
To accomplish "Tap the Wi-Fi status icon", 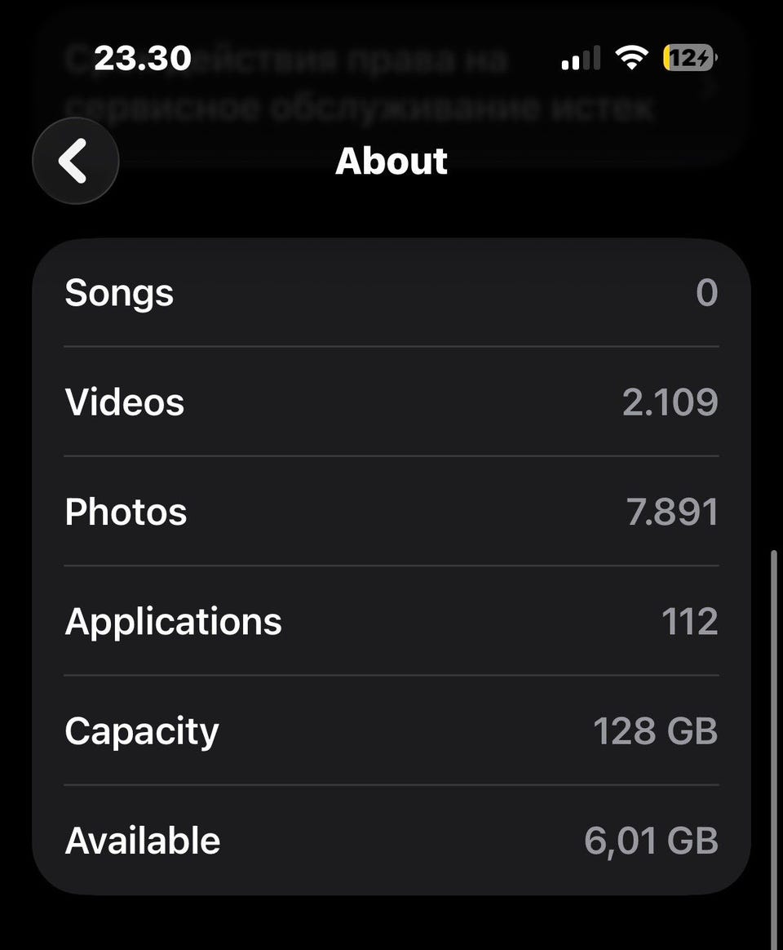I will pos(631,58).
